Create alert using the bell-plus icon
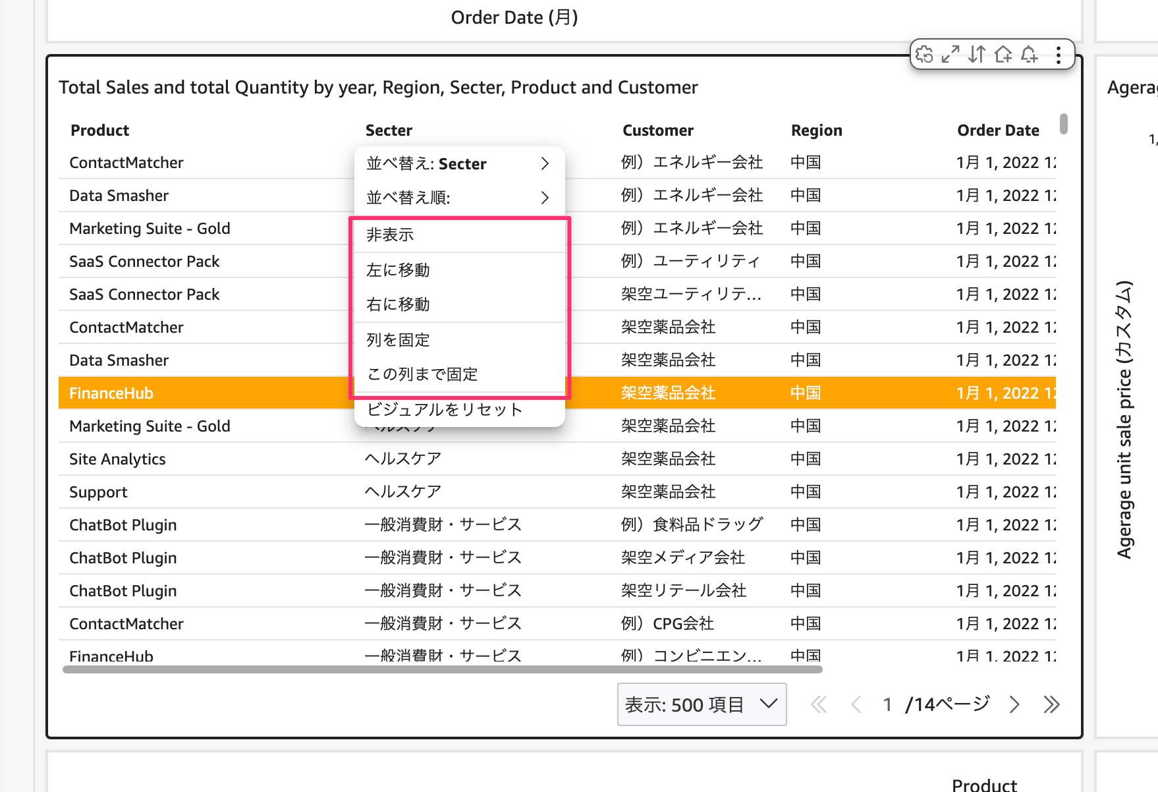This screenshot has height=792, width=1158. click(x=1030, y=54)
